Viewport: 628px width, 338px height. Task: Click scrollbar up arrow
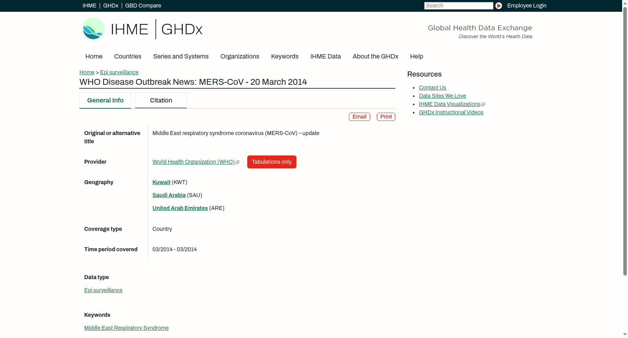[x=625, y=3]
